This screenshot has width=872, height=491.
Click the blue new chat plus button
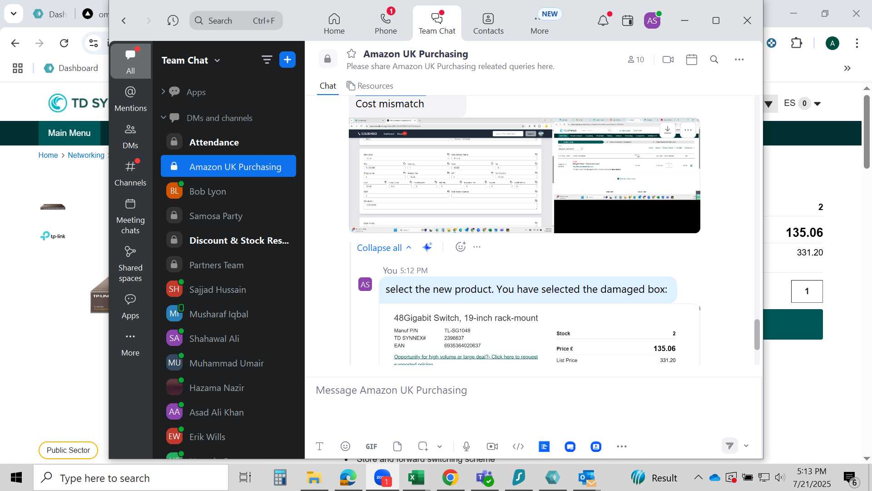click(x=287, y=60)
